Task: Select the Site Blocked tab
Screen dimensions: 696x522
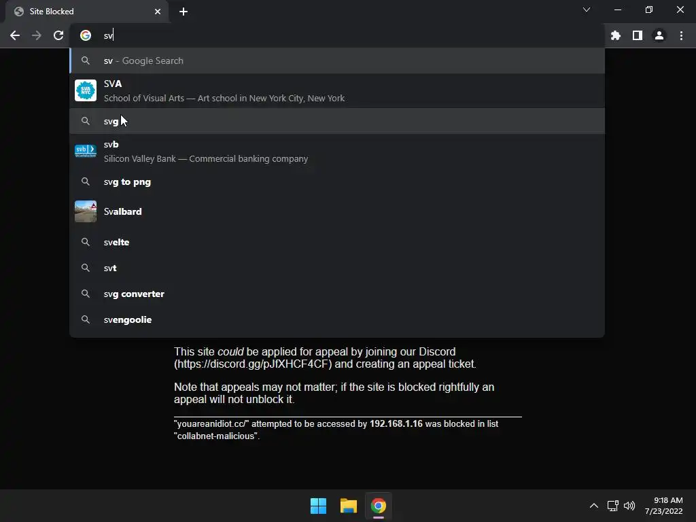Action: click(x=87, y=12)
